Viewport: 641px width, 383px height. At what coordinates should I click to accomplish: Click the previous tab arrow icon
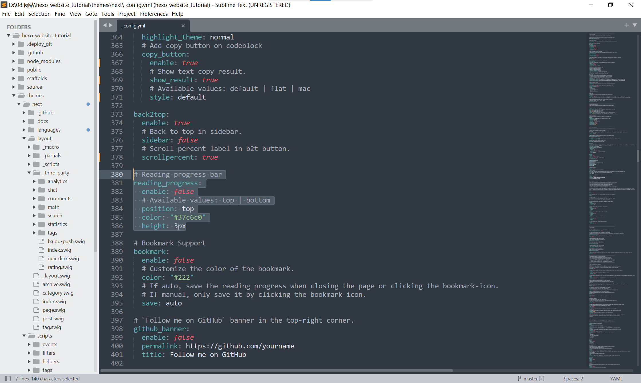click(104, 25)
